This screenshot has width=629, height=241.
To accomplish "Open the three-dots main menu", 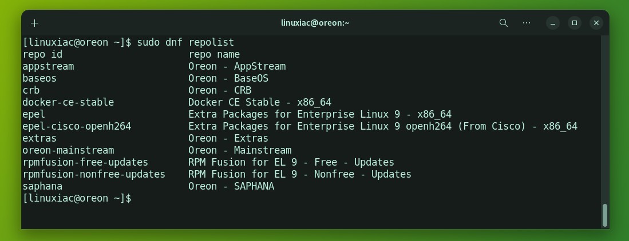I will (x=527, y=23).
